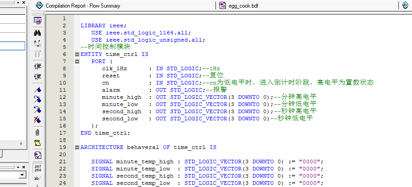This screenshot has width=412, height=187.
Task: Click the line number 19 in the gutter
Action: (x=63, y=147)
